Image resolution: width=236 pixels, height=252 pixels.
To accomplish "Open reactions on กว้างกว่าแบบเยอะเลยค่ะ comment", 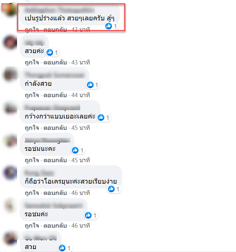I will pos(104,117).
